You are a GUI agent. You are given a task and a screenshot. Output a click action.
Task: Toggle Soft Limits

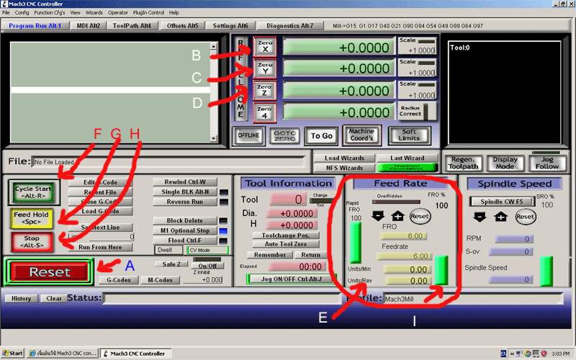pos(409,135)
